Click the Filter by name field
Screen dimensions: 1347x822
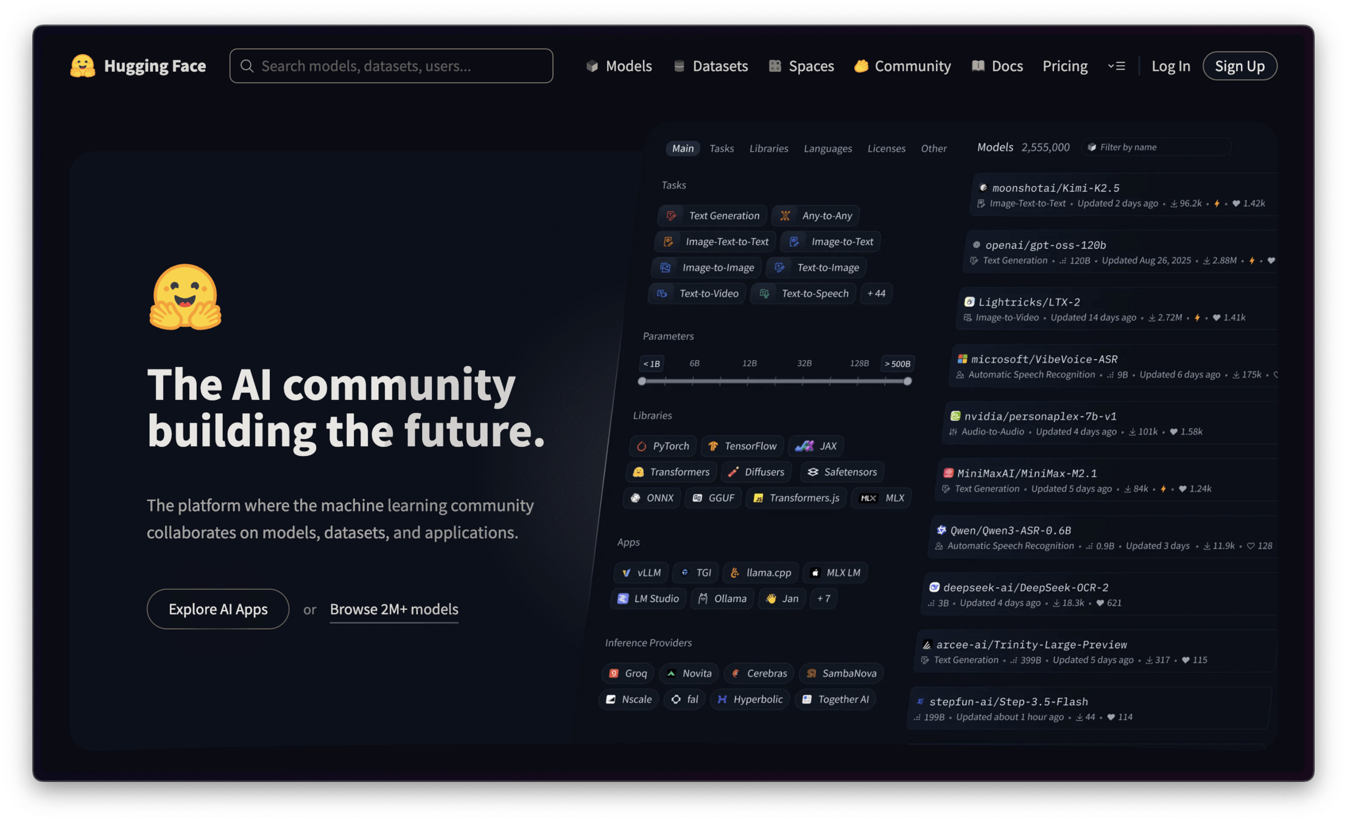(x=1157, y=147)
